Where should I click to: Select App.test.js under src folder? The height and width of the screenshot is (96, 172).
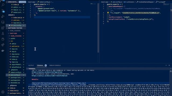[16, 54]
